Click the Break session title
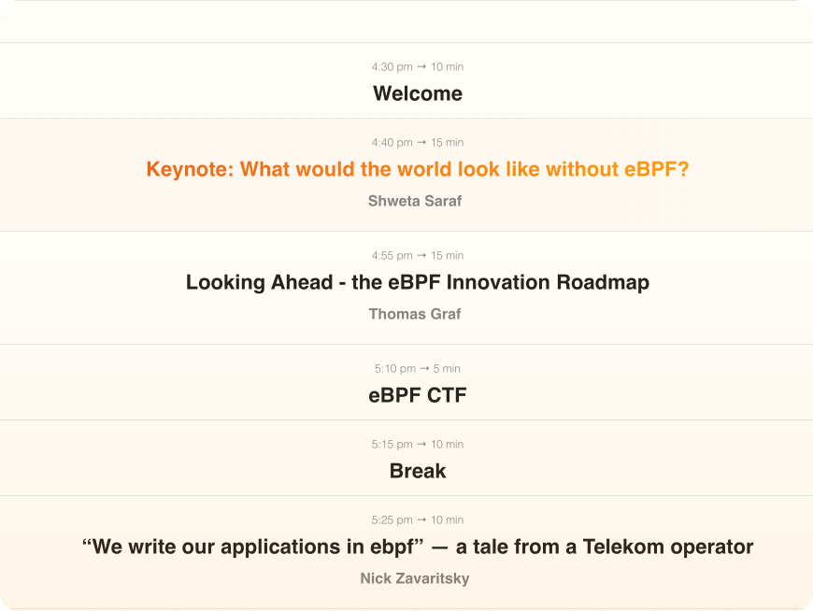This screenshot has height=611, width=813. click(418, 471)
